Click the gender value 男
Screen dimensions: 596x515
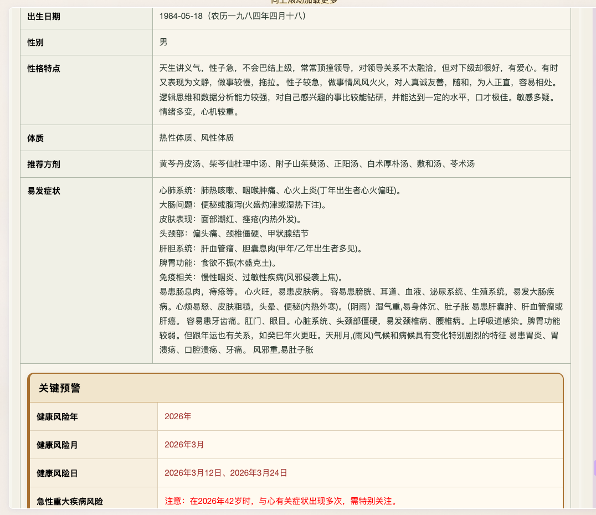coord(163,42)
